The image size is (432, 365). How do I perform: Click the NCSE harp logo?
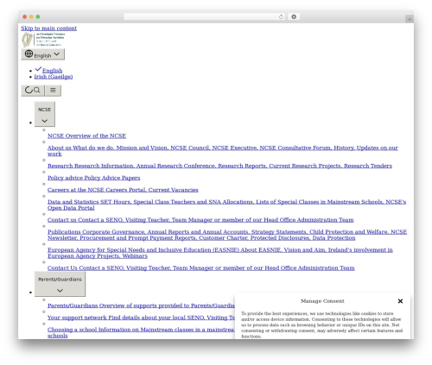pos(43,40)
